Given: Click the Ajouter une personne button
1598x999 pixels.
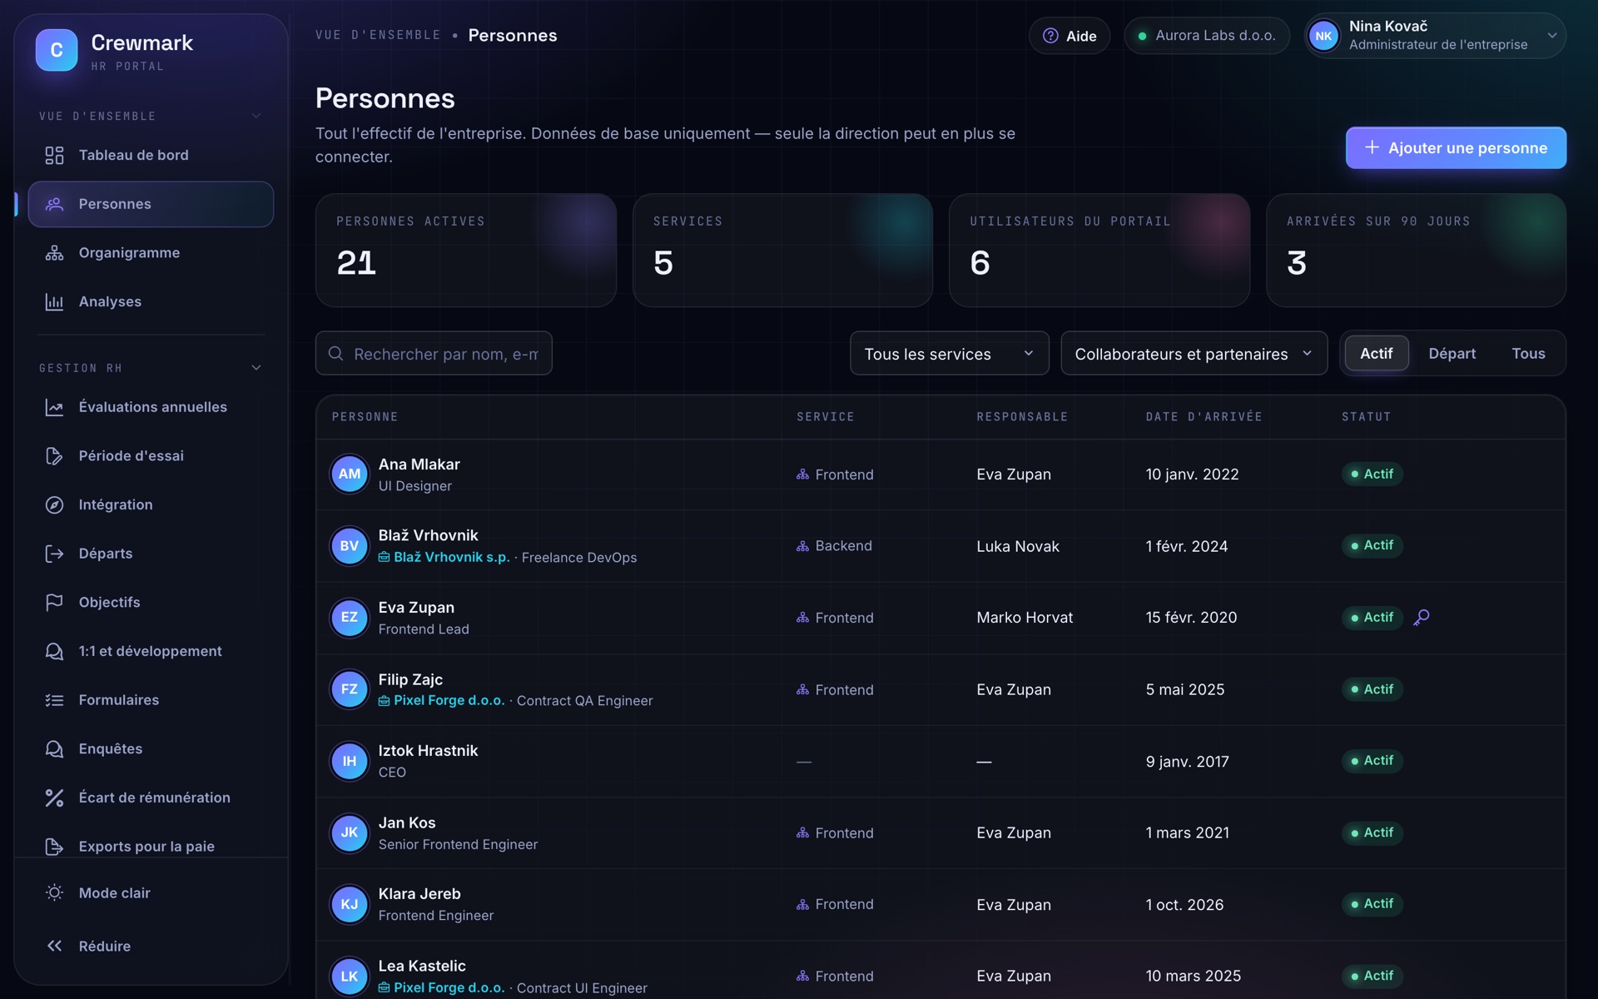Looking at the screenshot, I should (x=1456, y=148).
